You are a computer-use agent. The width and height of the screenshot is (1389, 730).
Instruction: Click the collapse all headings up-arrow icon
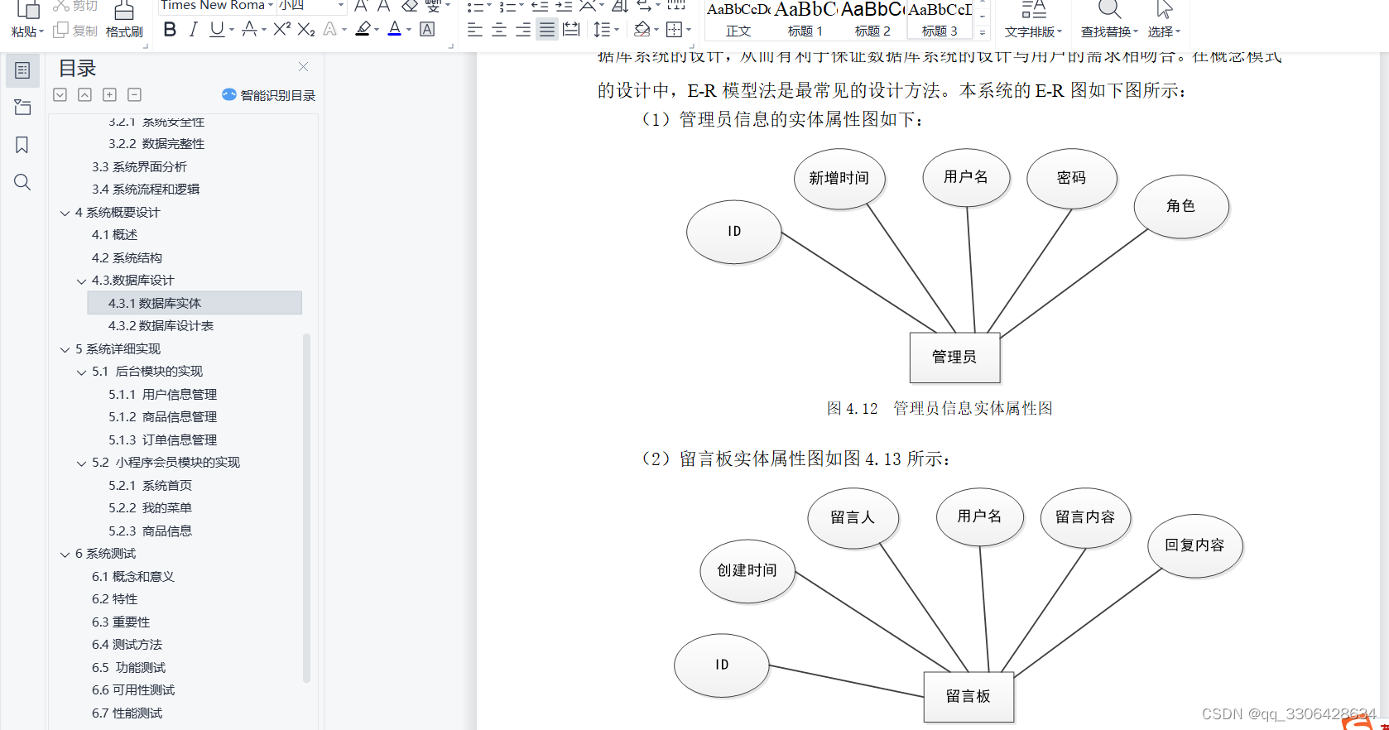coord(85,95)
